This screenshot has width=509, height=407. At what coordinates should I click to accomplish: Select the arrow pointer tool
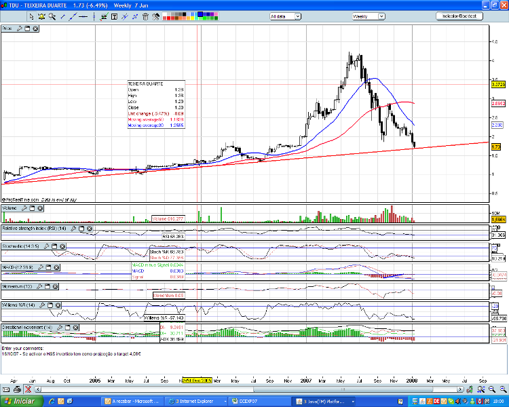(x=31, y=16)
